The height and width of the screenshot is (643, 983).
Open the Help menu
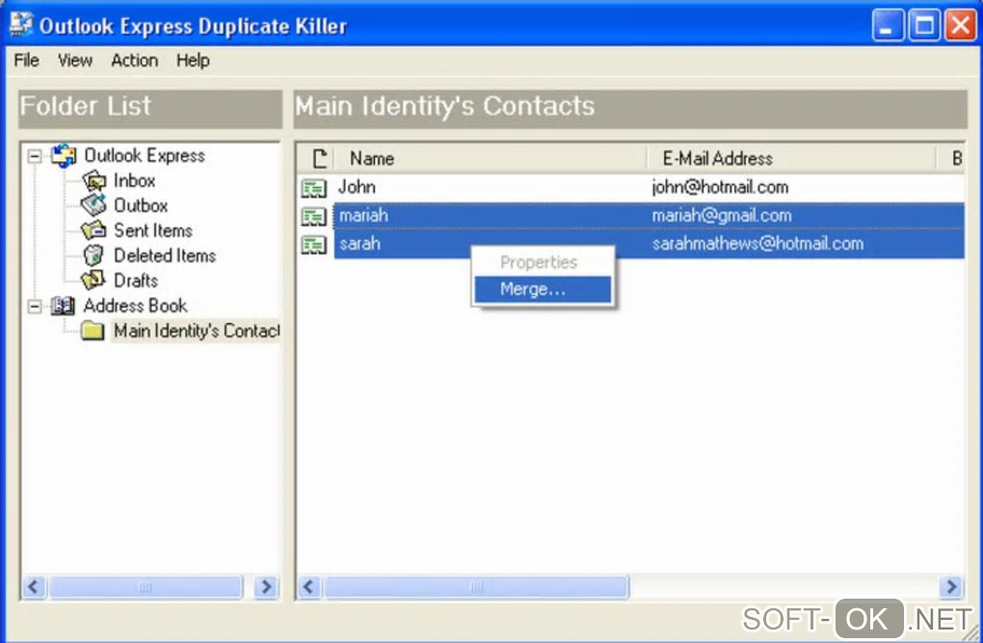(193, 60)
